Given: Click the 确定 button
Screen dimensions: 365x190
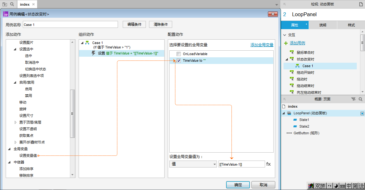Looking at the screenshot, I should (238, 185).
